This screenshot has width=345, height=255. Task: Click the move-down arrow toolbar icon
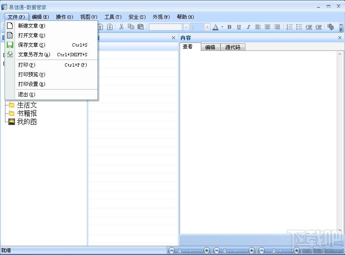(110, 27)
